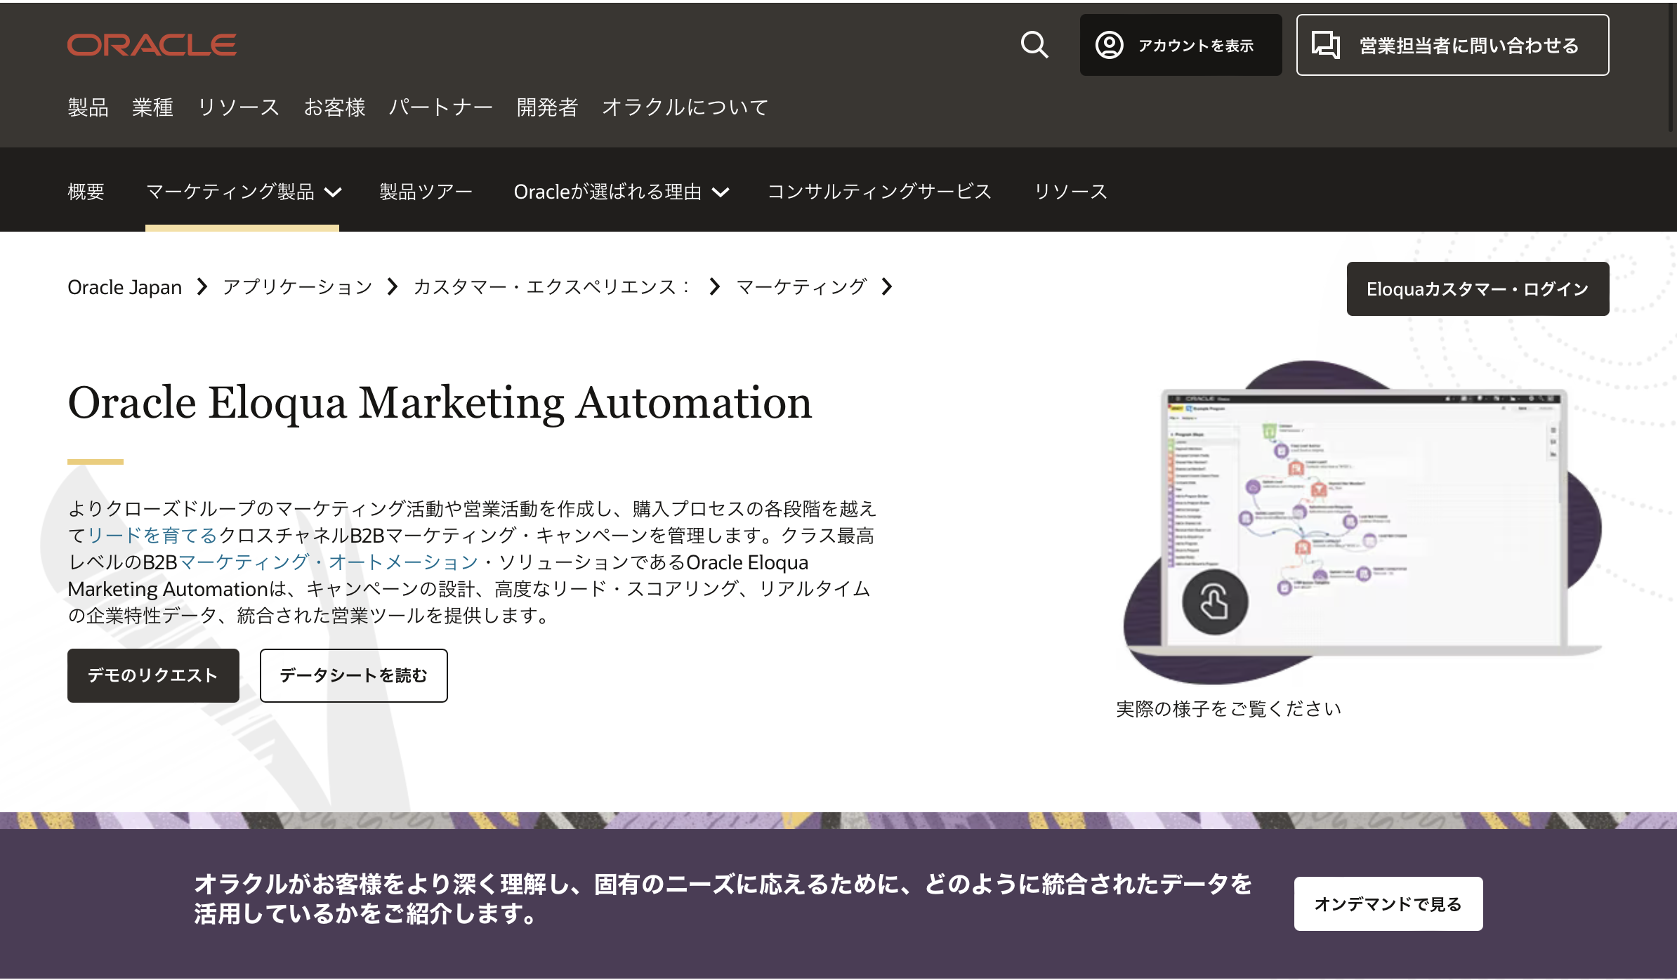Open the オラクルについて menu
The width and height of the screenshot is (1677, 980).
pos(685,107)
